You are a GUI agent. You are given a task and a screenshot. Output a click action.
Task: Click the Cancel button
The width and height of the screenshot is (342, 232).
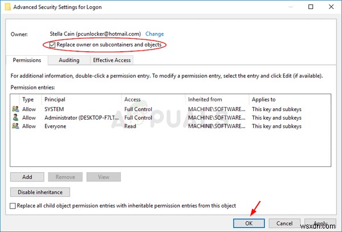click(x=284, y=223)
